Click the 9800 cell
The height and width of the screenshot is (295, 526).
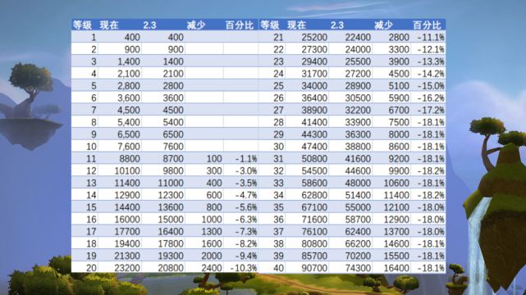(173, 170)
